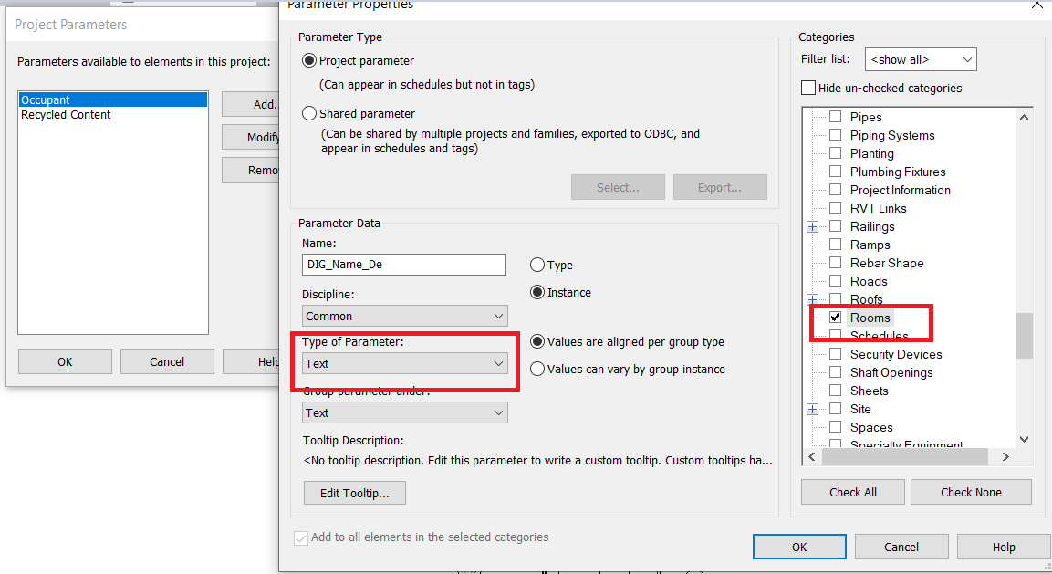Click the Edit Tooltip button
Screen dimensions: 1052x574
(354, 493)
